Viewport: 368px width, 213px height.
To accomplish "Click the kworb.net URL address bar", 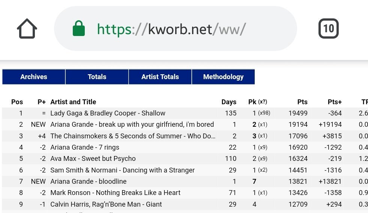I will pyautogui.click(x=175, y=28).
